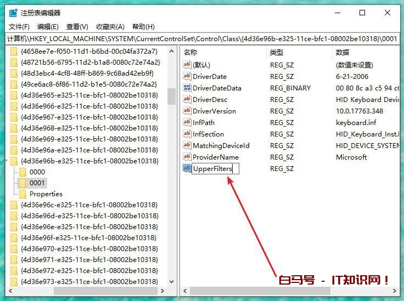Click the InfPath string value icon

(187, 123)
